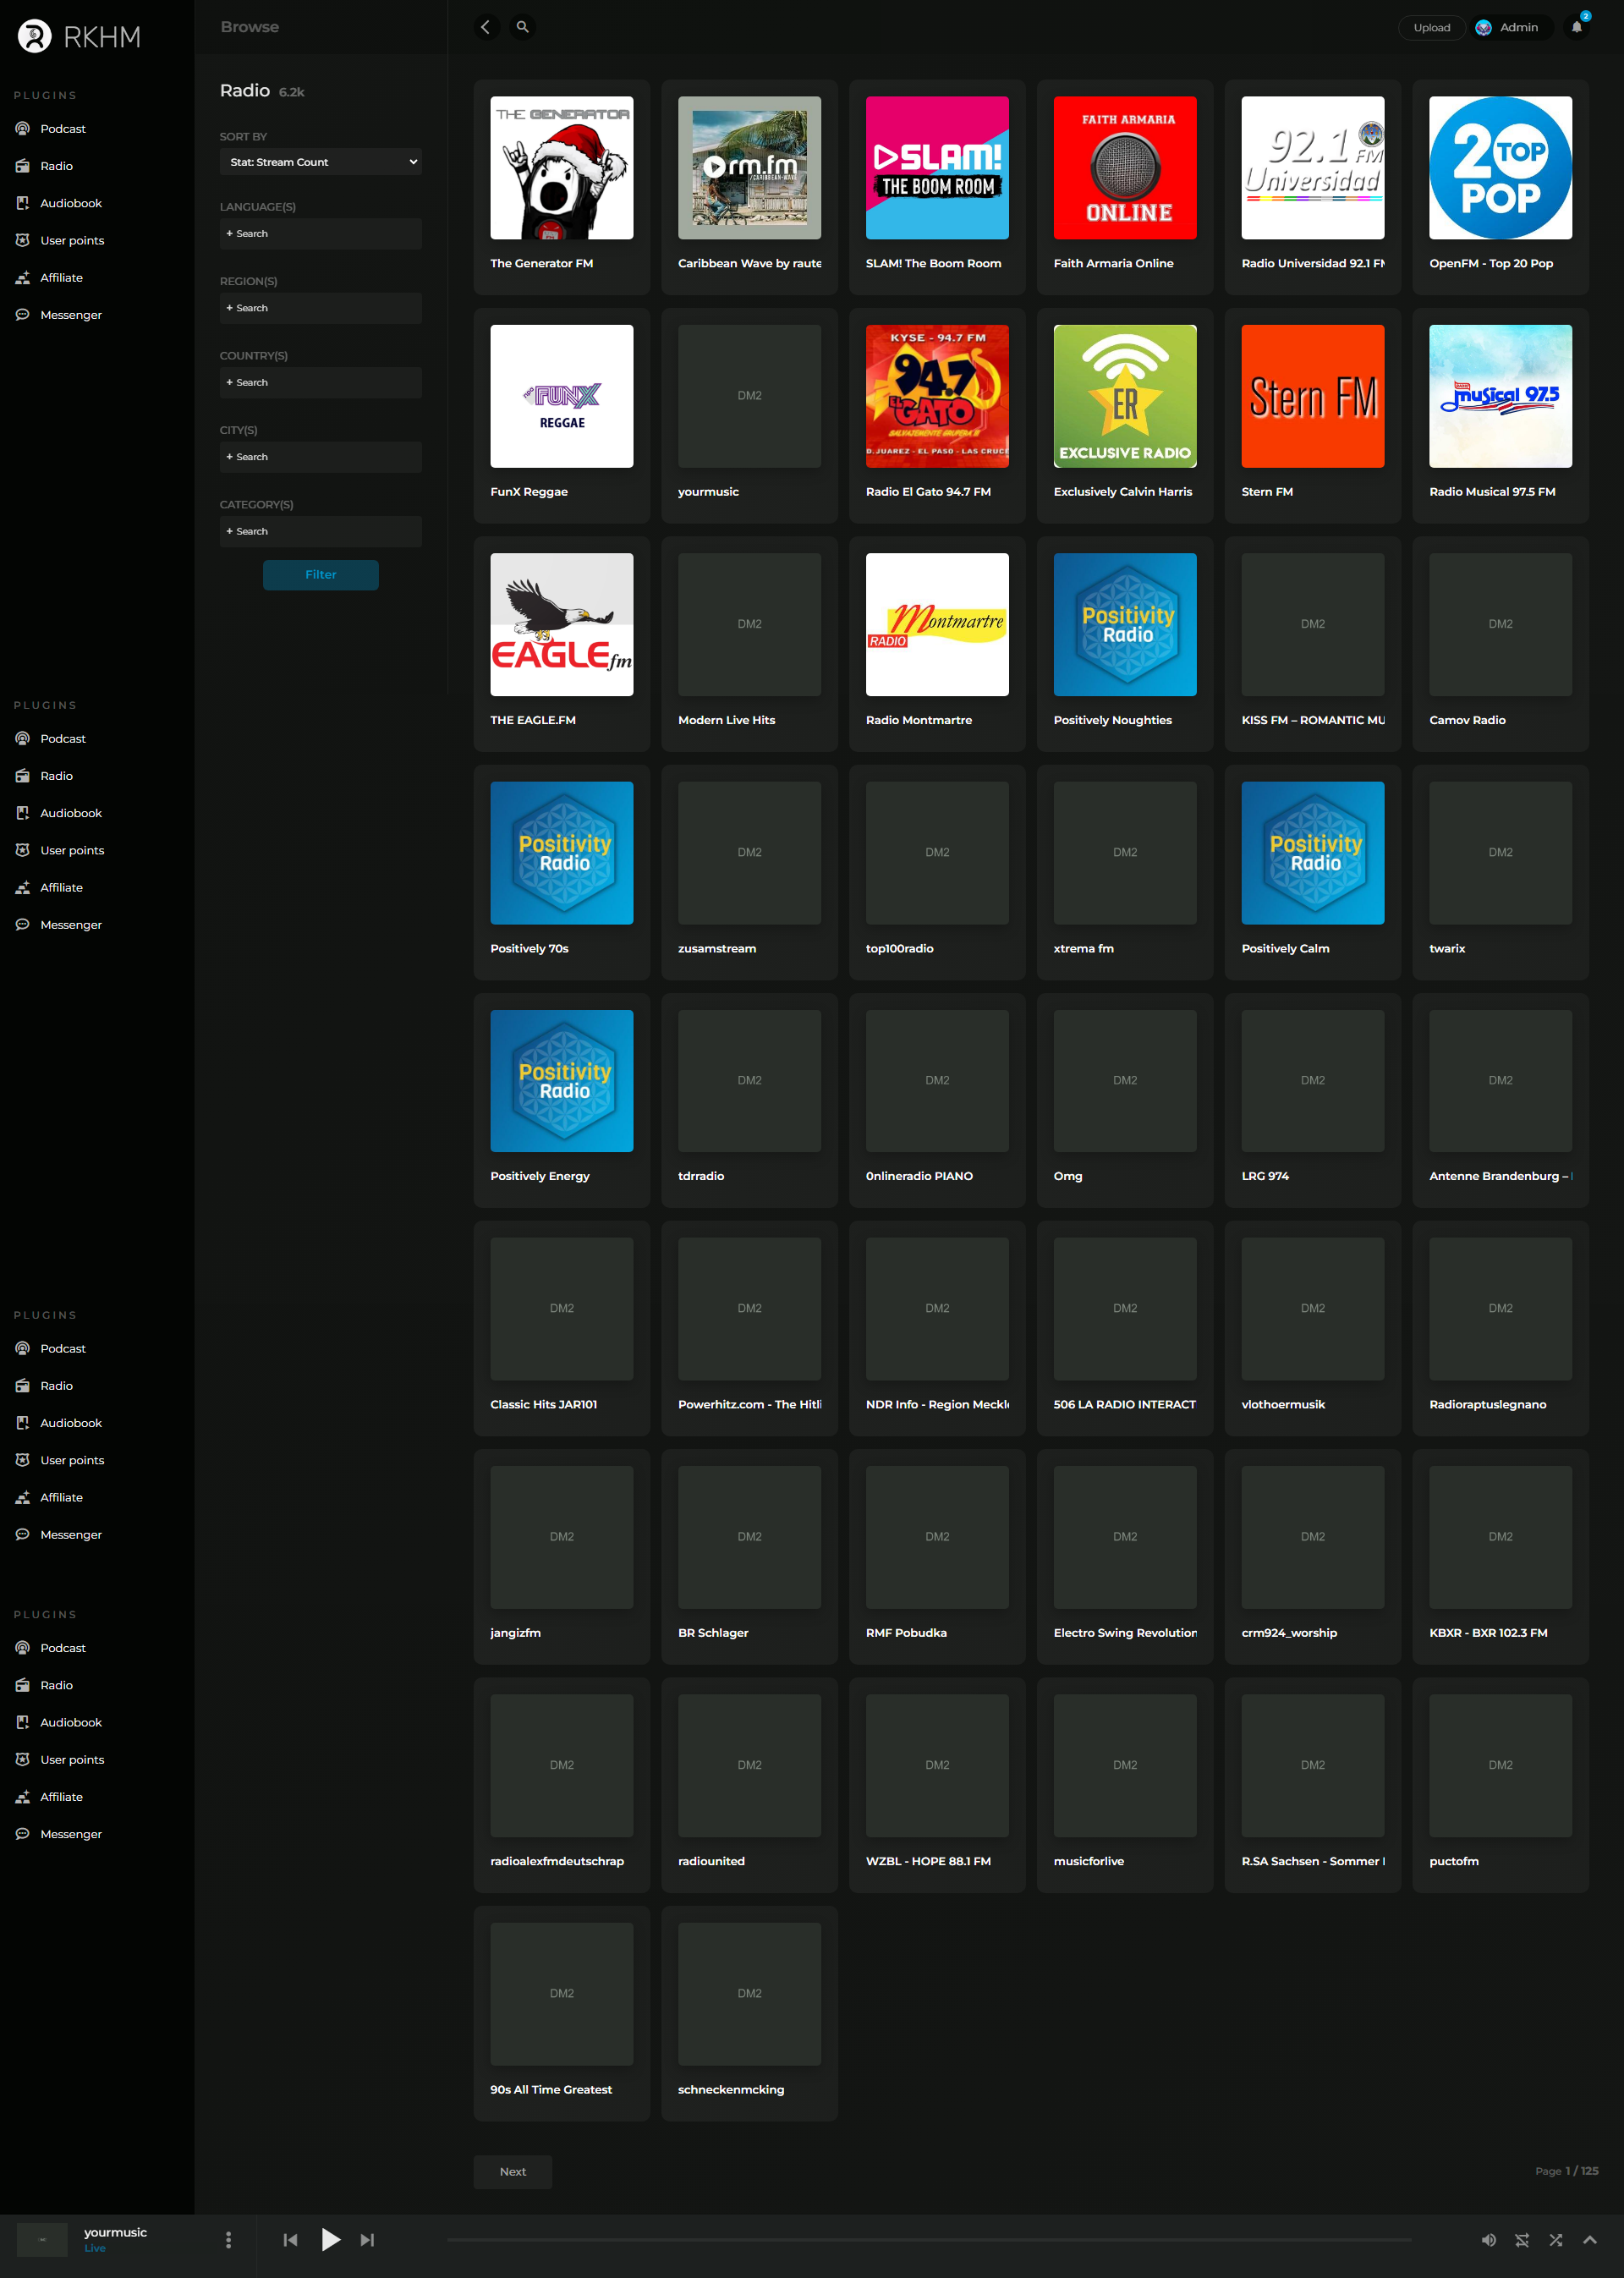Go to the previous track in the player

click(x=290, y=2240)
